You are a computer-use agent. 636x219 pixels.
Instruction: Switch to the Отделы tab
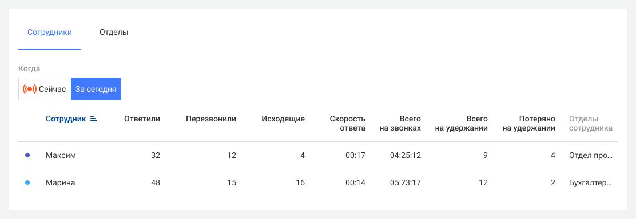[114, 33]
